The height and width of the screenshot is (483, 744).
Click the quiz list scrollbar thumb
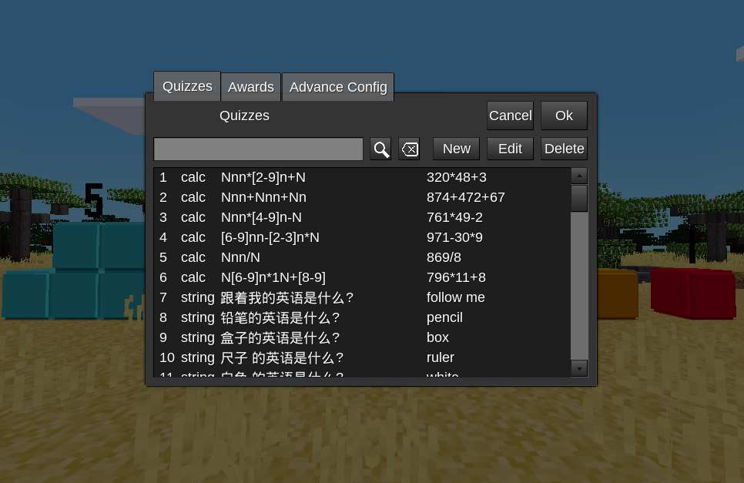coord(579,198)
